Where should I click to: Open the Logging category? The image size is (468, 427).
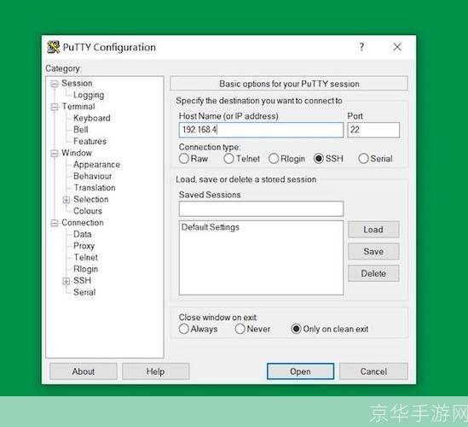pos(89,95)
